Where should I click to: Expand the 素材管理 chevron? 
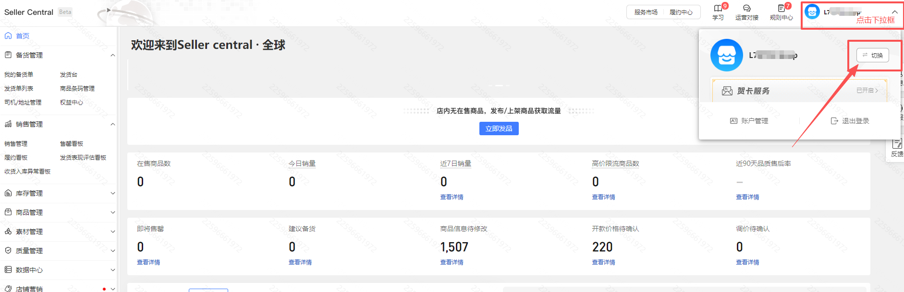pos(113,232)
